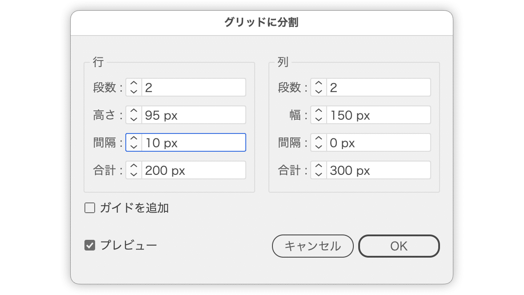Decrease the 列 間隔 stepper down arrow
Image resolution: width=524 pixels, height=295 pixels.
point(319,146)
